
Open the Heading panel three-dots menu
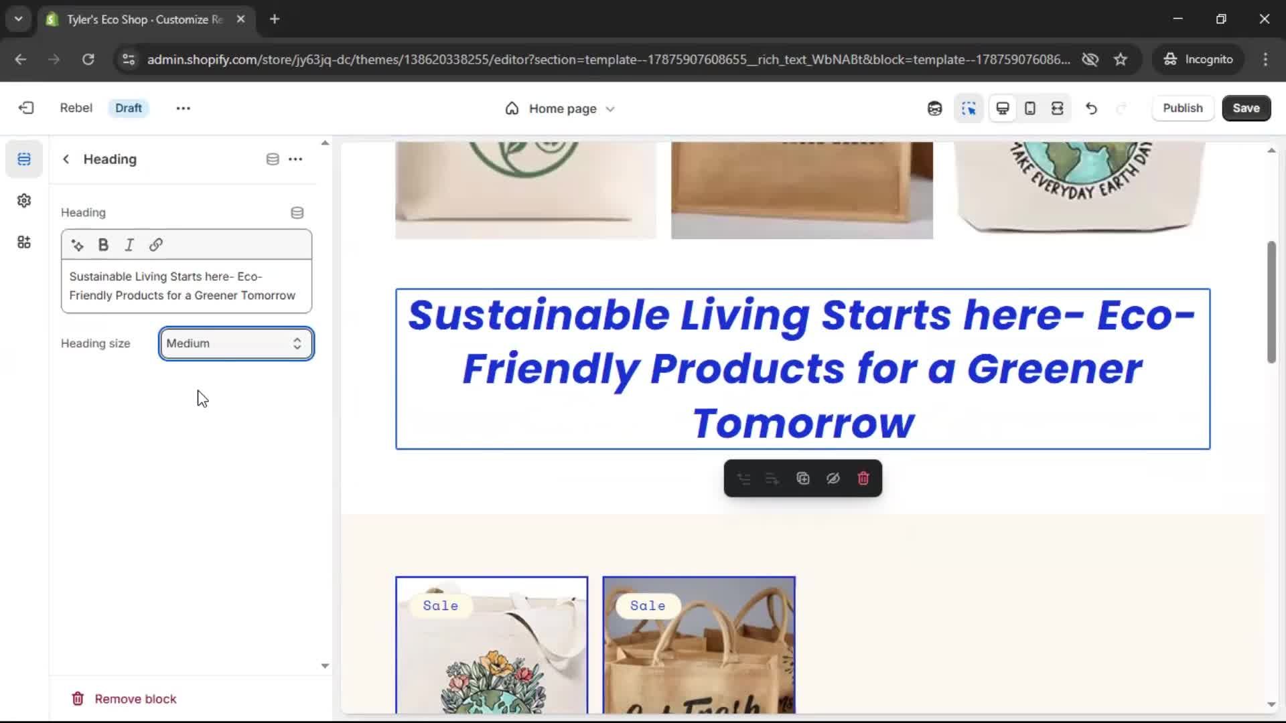pos(295,159)
